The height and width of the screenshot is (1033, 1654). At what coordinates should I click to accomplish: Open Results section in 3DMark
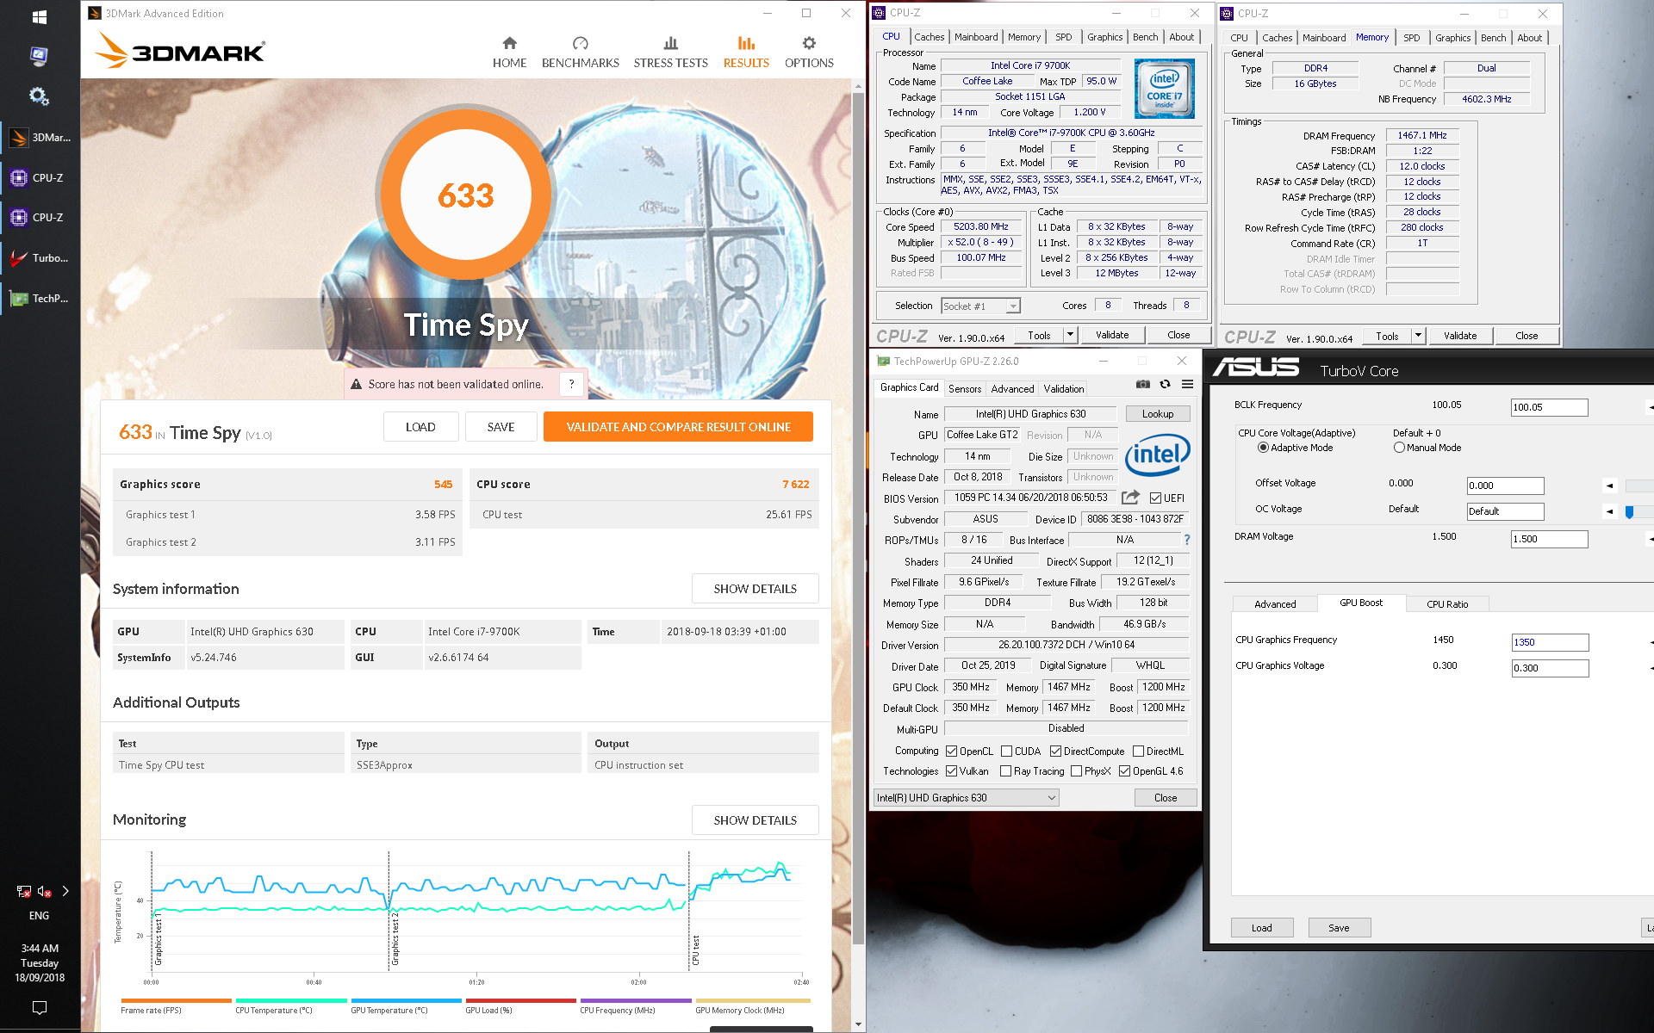pos(746,52)
